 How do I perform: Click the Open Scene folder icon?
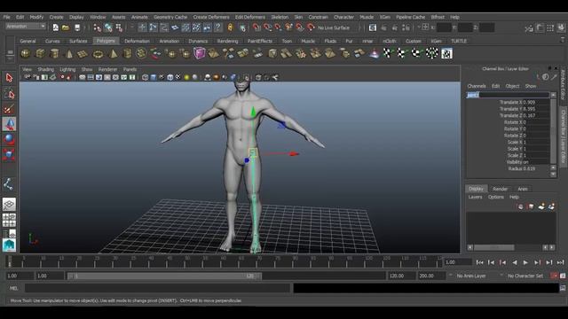(x=66, y=27)
